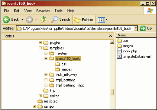This screenshot has height=110, width=157.
Task: Click the title bar folder icon
Action: (4, 3)
